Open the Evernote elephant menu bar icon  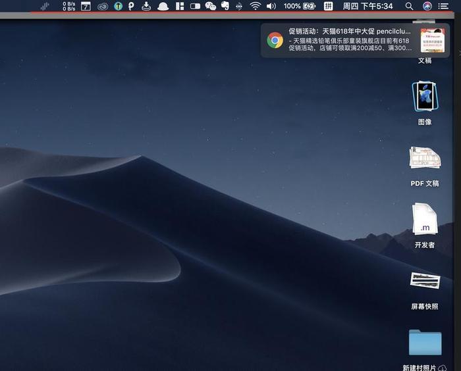point(225,6)
